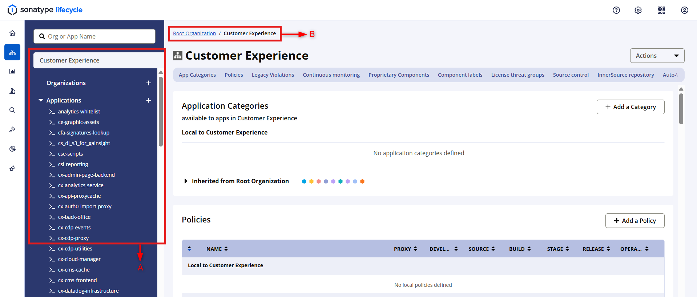This screenshot has width=697, height=297.
Task: Click the main content vertical scrollbar
Action: point(681,109)
